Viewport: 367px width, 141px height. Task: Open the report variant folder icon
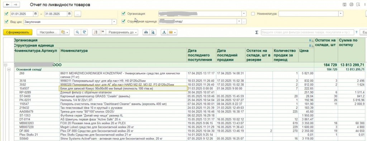coord(63,32)
